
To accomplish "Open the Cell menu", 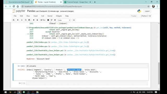I will point(43,16).
